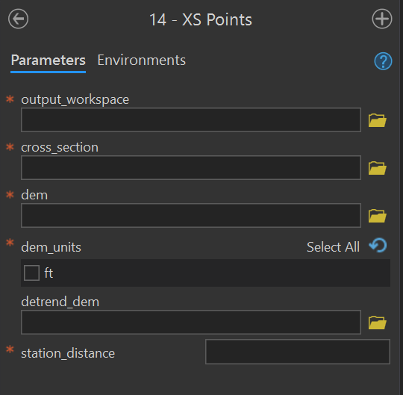The width and height of the screenshot is (403, 395).
Task: Browse for cross_section using folder icon
Action: 378,168
